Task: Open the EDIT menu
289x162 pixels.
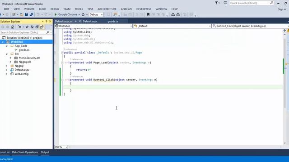Action: [6, 9]
